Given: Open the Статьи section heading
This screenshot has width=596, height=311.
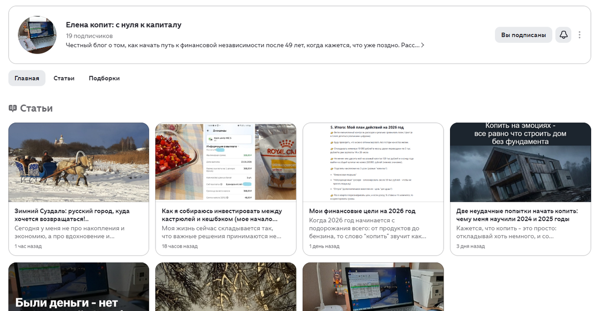Looking at the screenshot, I should click(36, 108).
